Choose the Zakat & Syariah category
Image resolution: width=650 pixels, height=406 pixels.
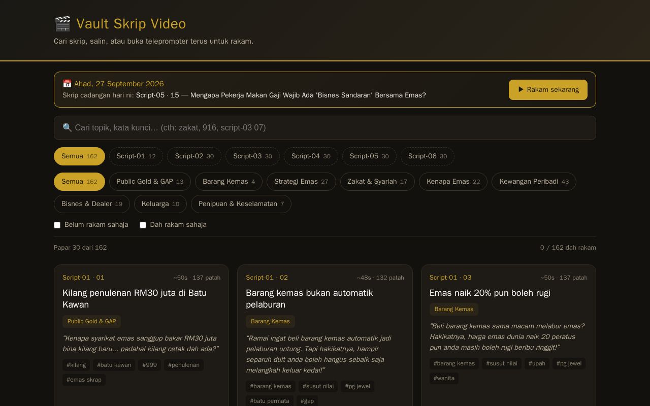click(x=377, y=182)
